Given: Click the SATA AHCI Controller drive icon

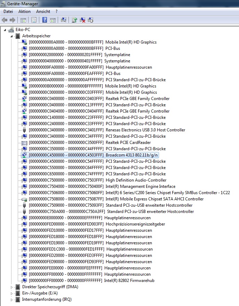Looking at the screenshot, I should [24, 199].
